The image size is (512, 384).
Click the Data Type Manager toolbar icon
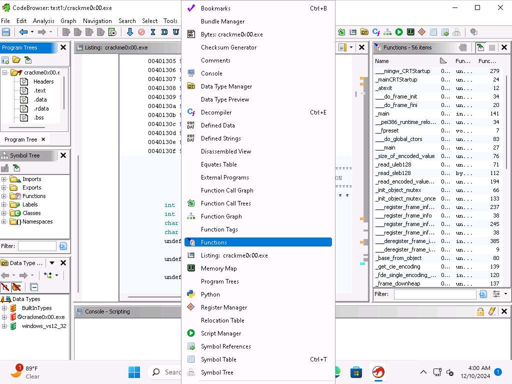(364, 32)
